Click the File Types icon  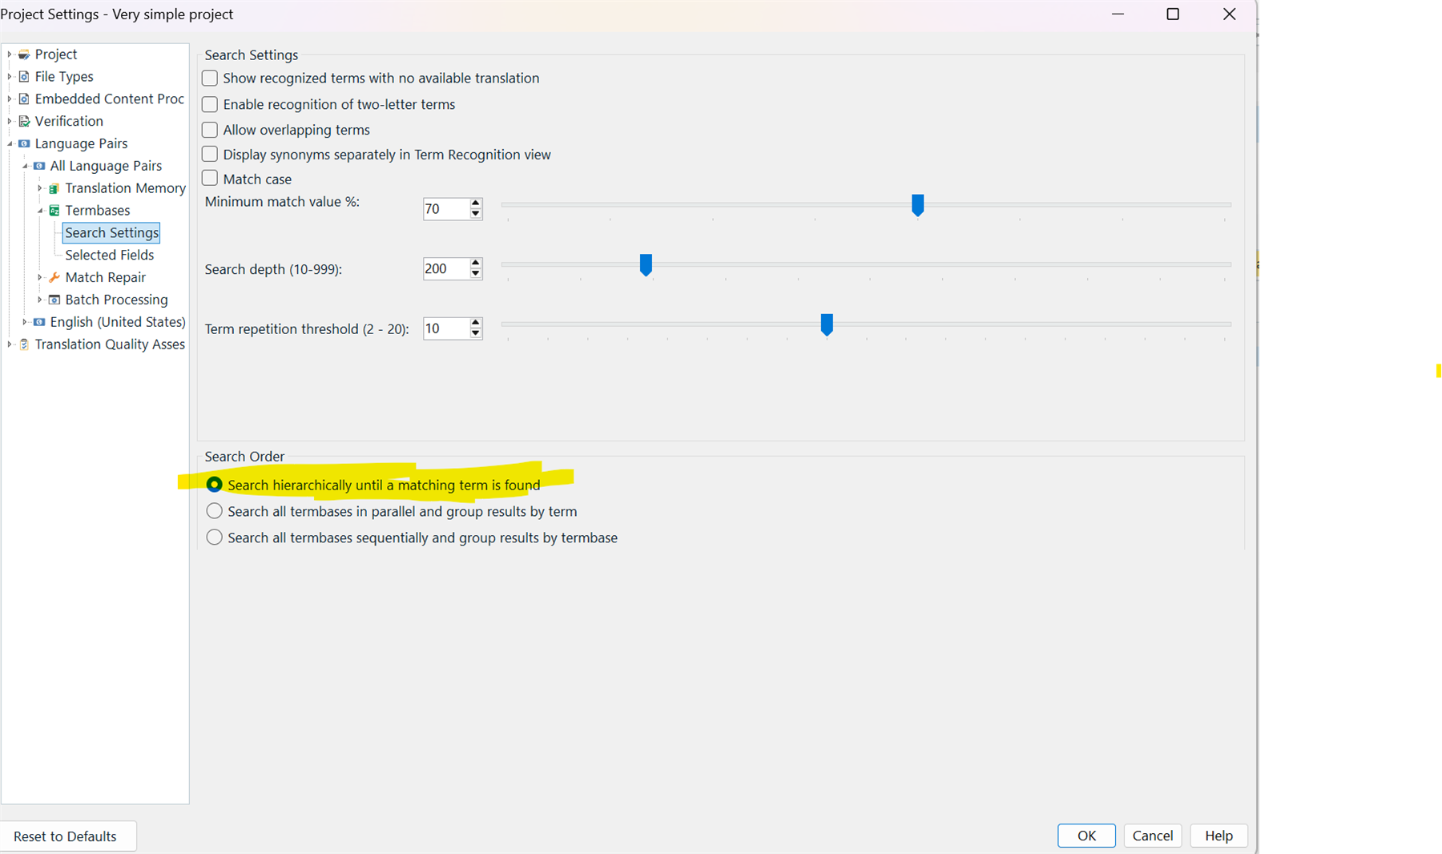pyautogui.click(x=24, y=76)
